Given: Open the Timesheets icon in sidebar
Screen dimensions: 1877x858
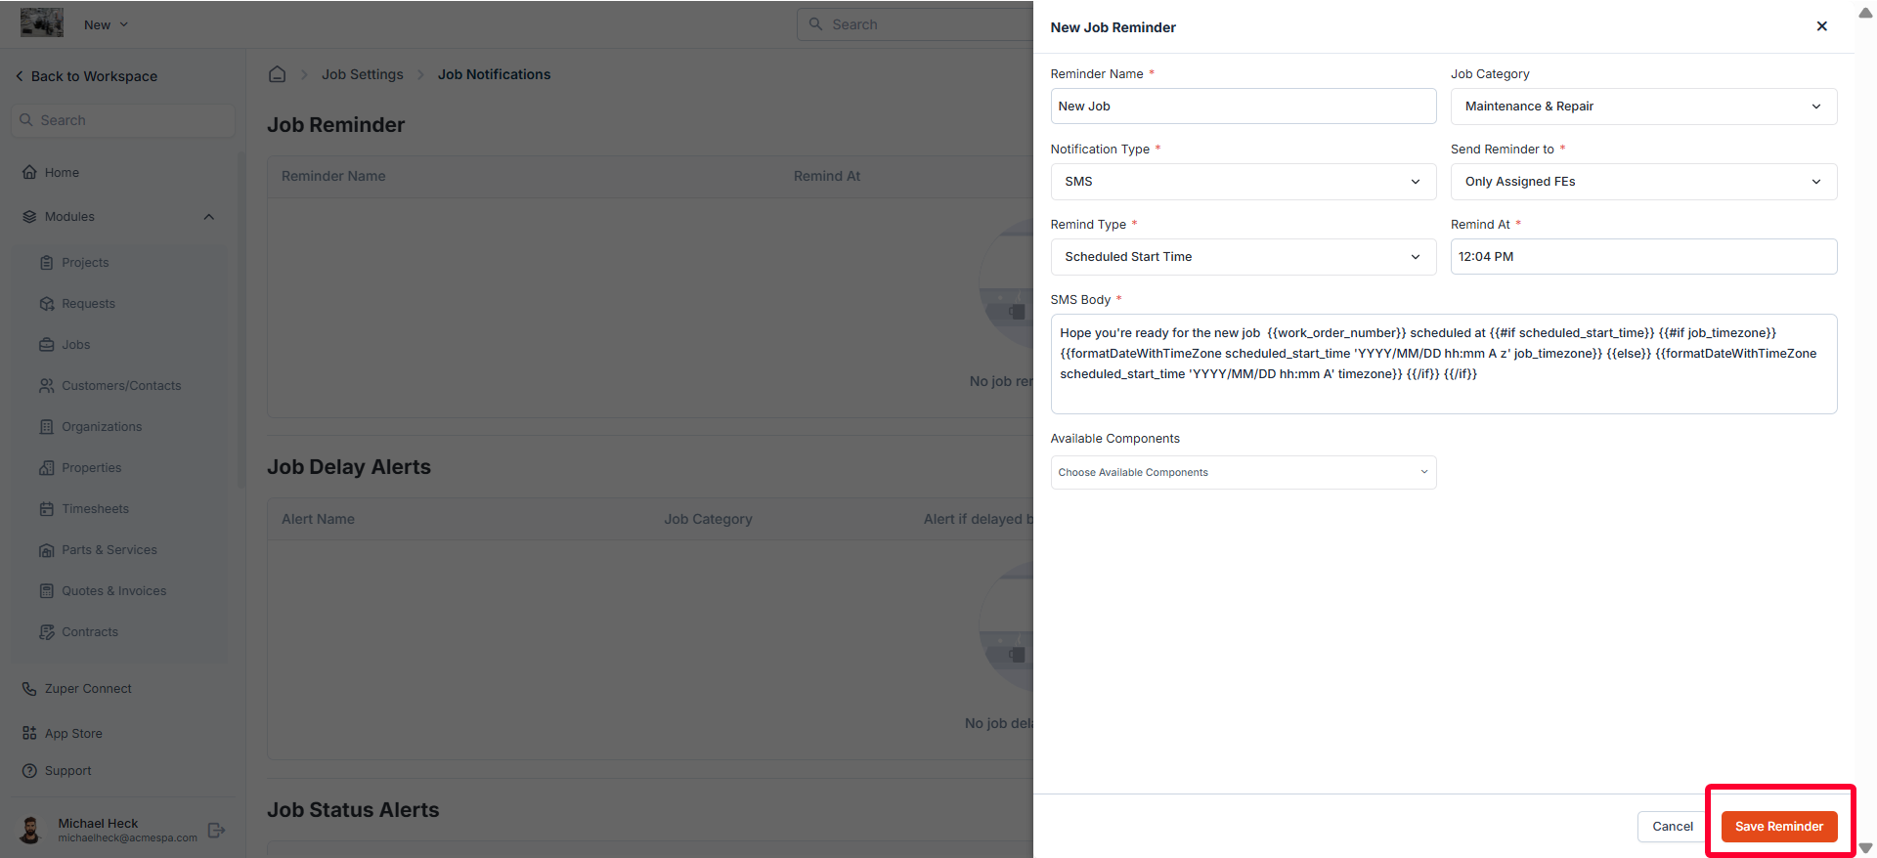Looking at the screenshot, I should (x=47, y=509).
